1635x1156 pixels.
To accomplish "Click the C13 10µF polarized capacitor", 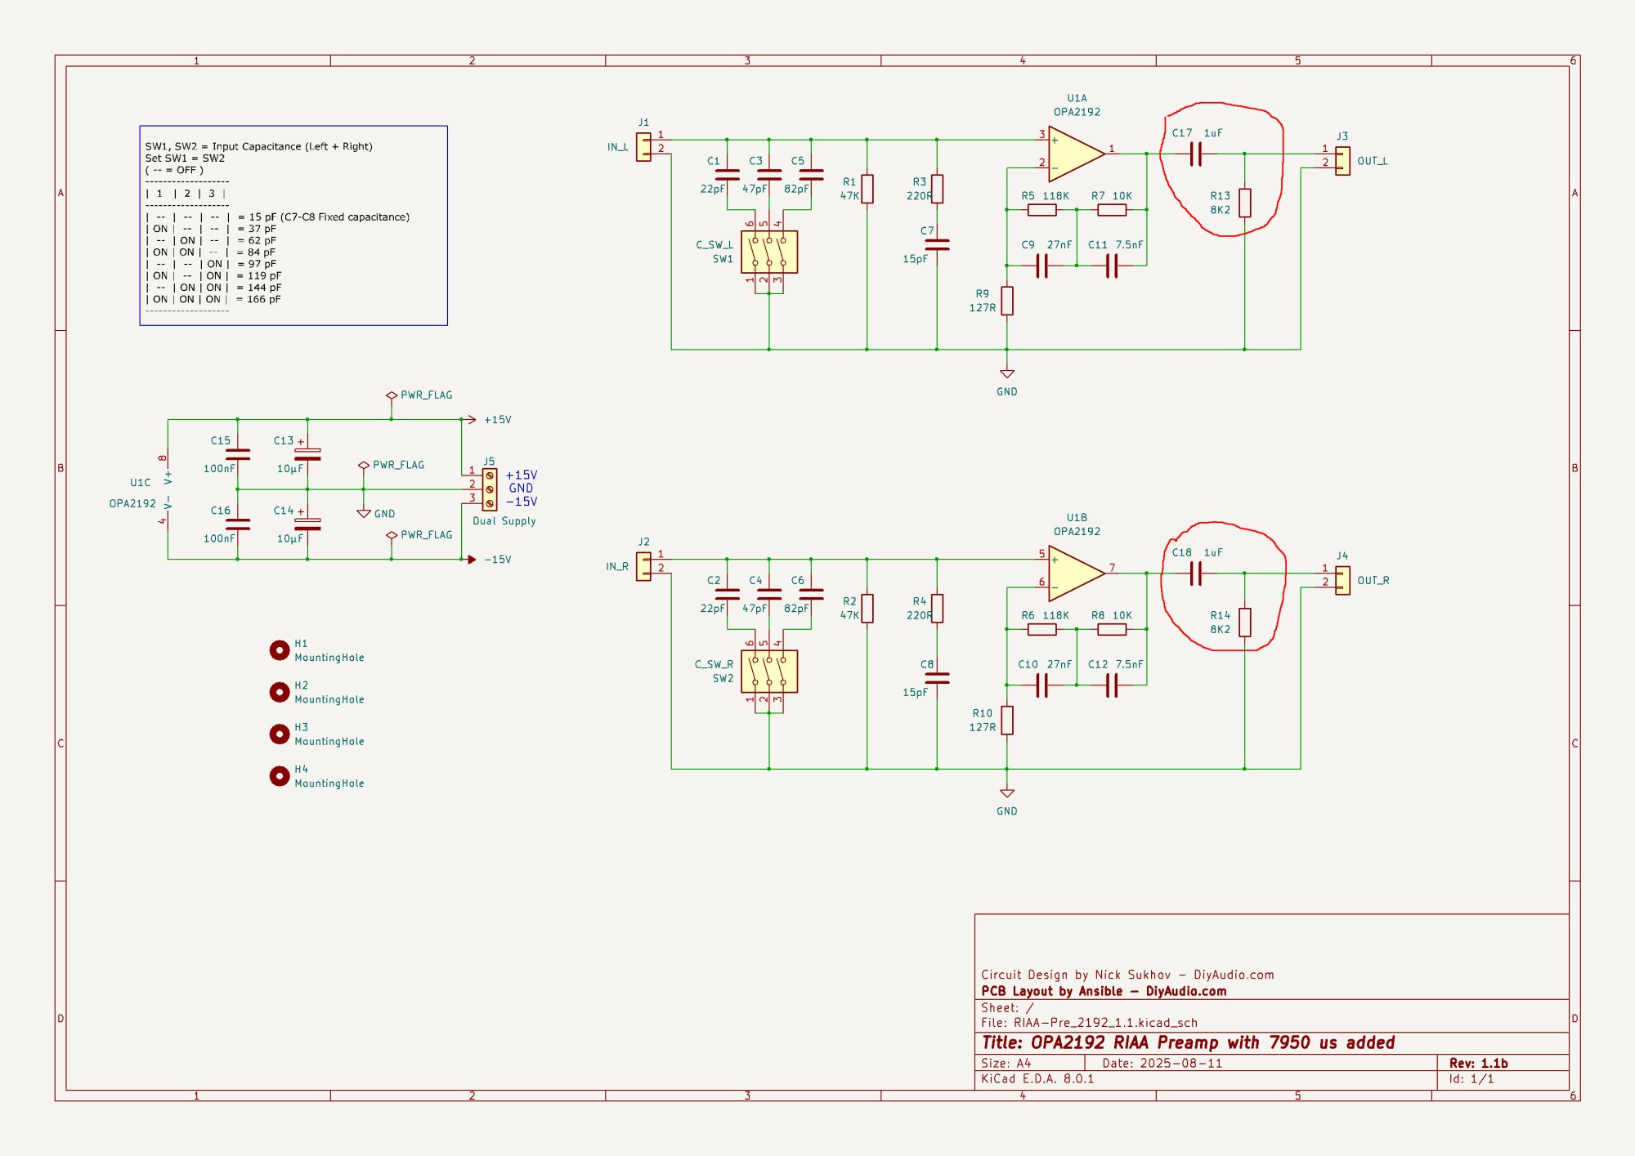I will tap(307, 454).
